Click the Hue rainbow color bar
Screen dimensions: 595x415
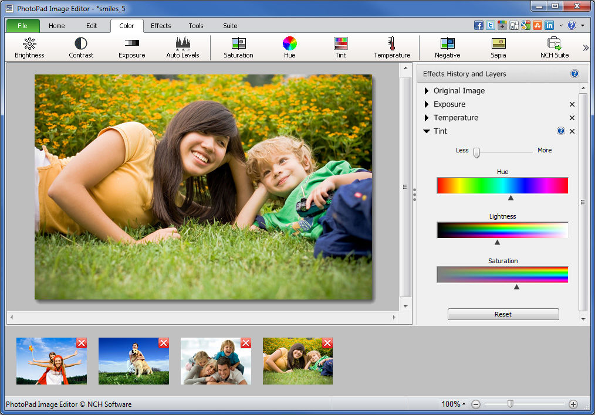[x=502, y=185]
